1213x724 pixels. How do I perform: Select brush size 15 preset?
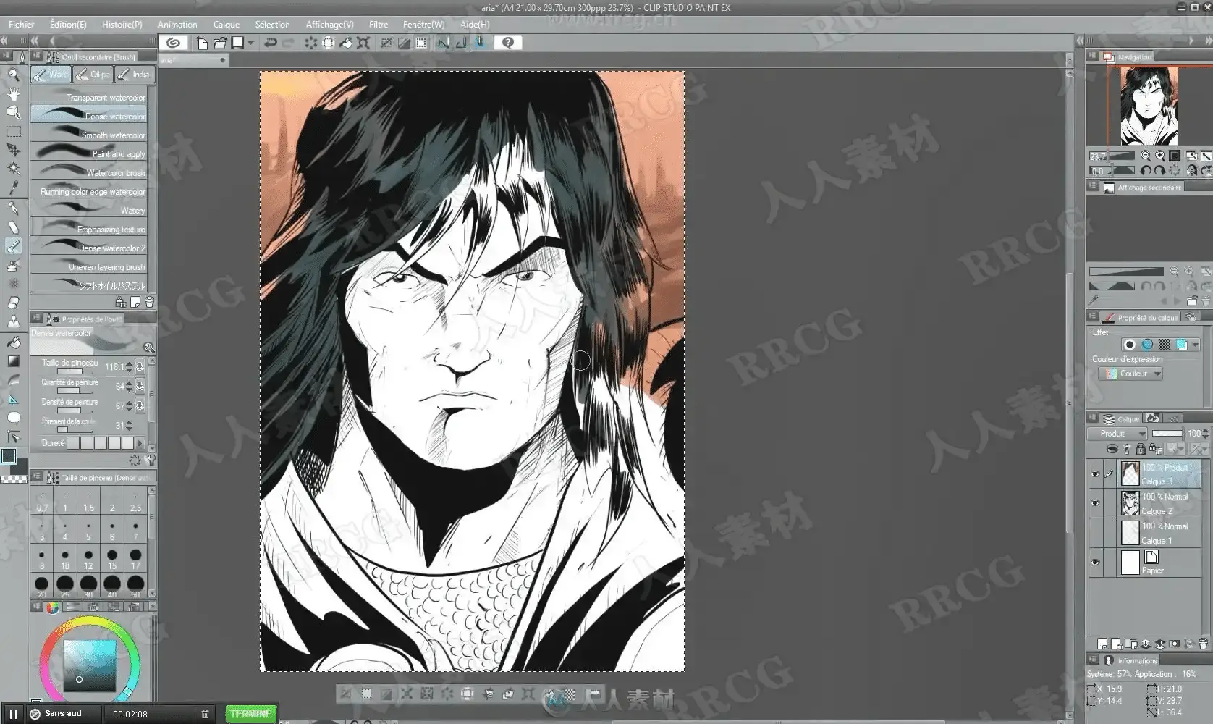(x=112, y=558)
